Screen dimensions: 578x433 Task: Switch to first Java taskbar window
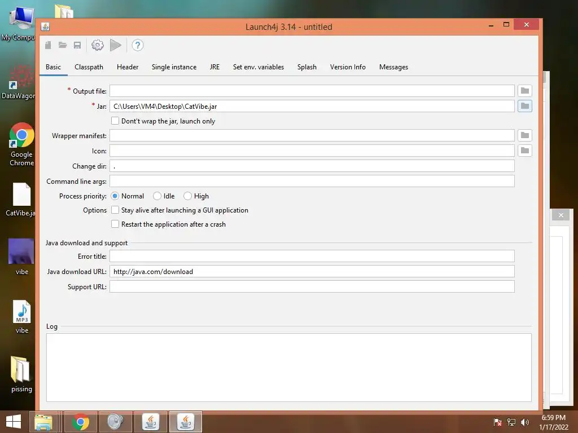(150, 422)
